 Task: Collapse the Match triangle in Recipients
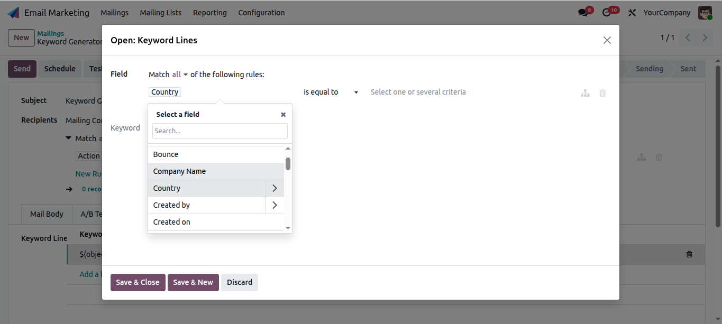point(68,138)
